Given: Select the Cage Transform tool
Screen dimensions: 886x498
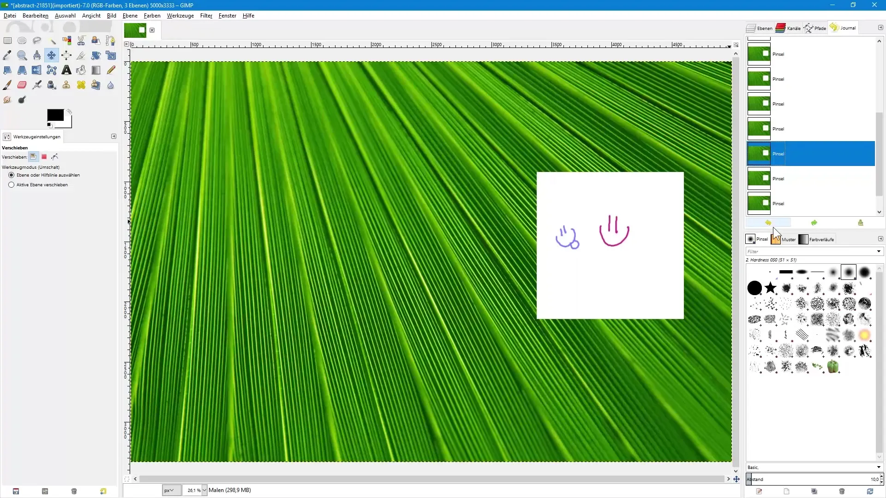Looking at the screenshot, I should (x=52, y=70).
